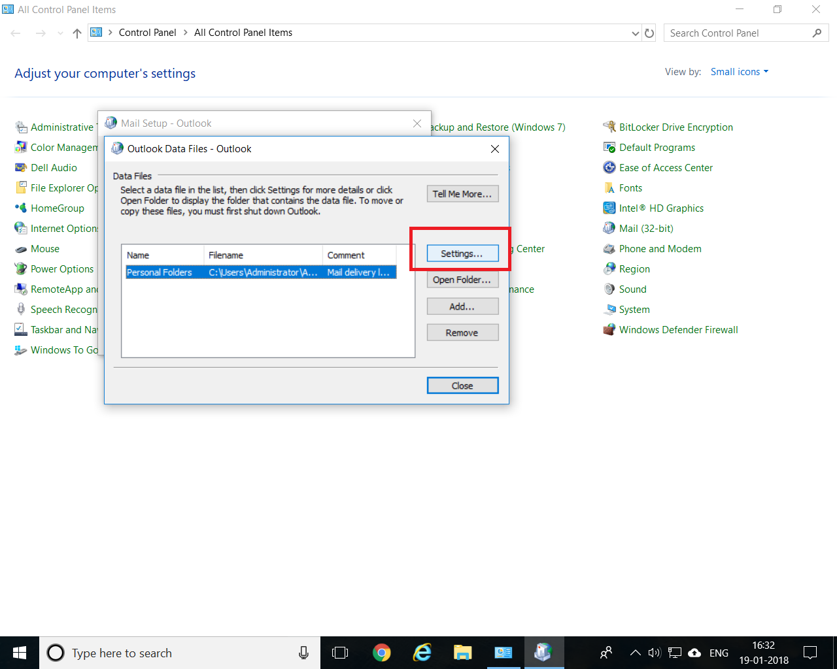Click the Sound speaker icon
Image resolution: width=837 pixels, height=669 pixels.
click(609, 289)
